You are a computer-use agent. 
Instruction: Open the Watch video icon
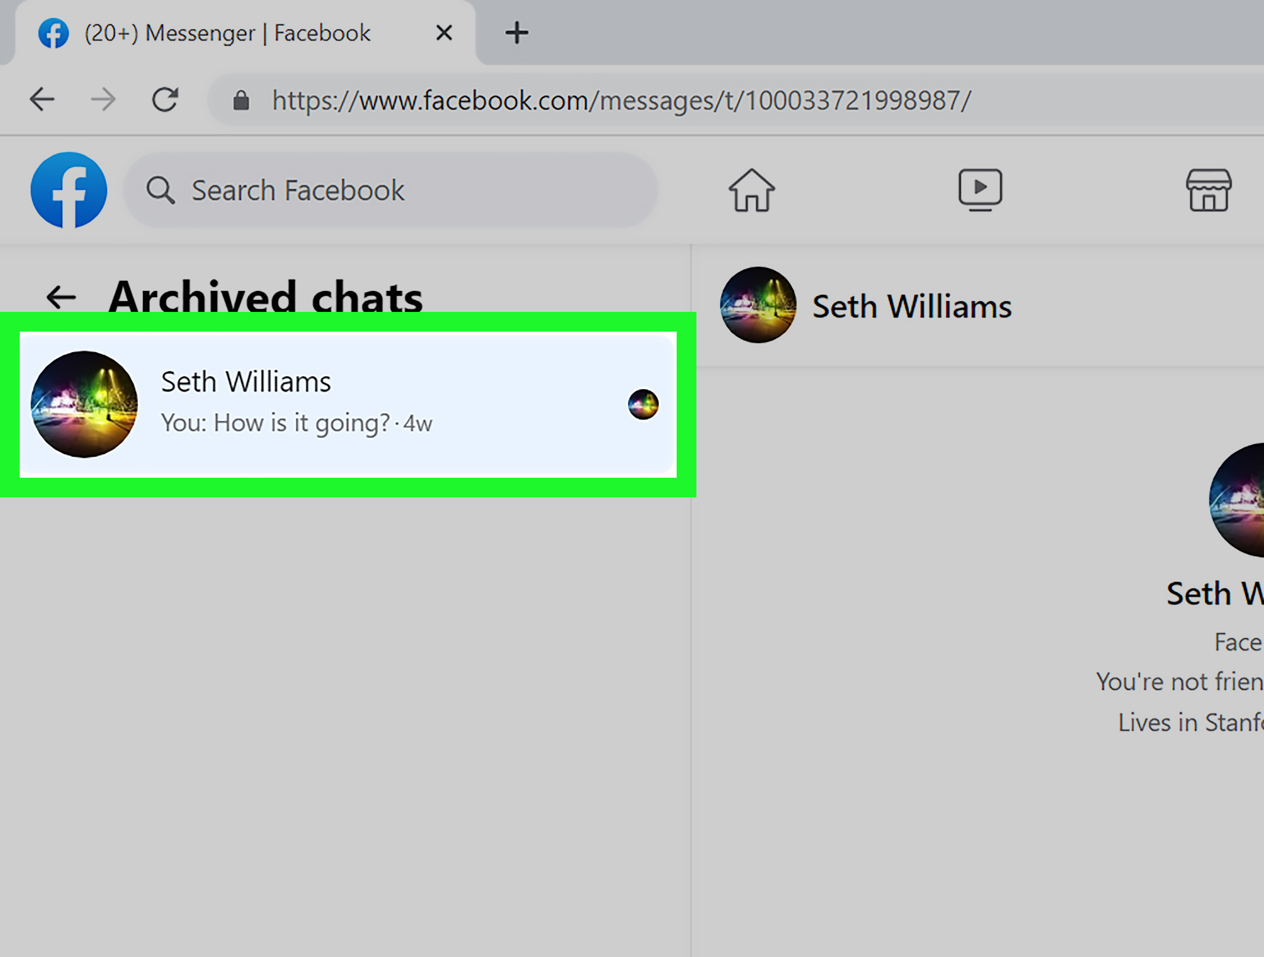pyautogui.click(x=980, y=190)
